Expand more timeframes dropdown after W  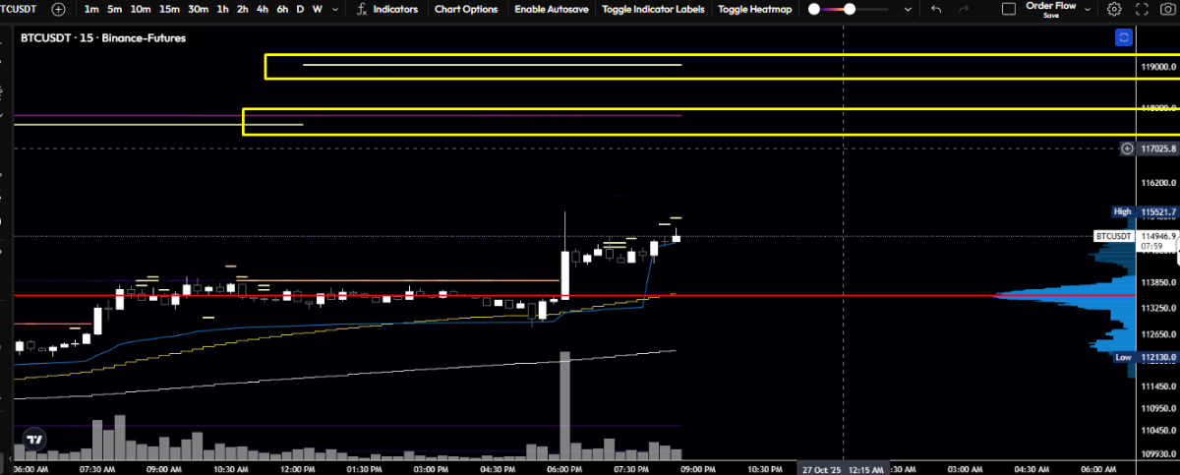tap(336, 9)
